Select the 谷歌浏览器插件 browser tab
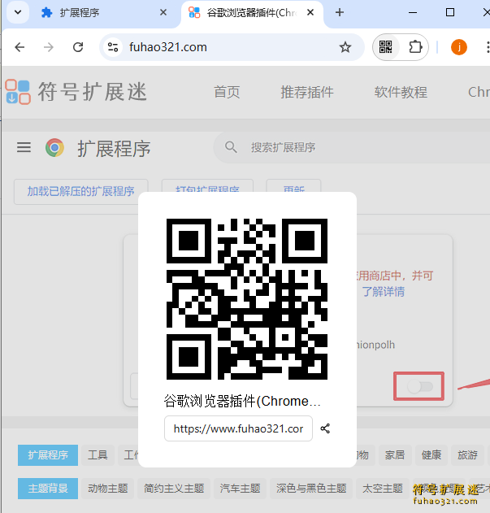This screenshot has width=490, height=513. 252,13
